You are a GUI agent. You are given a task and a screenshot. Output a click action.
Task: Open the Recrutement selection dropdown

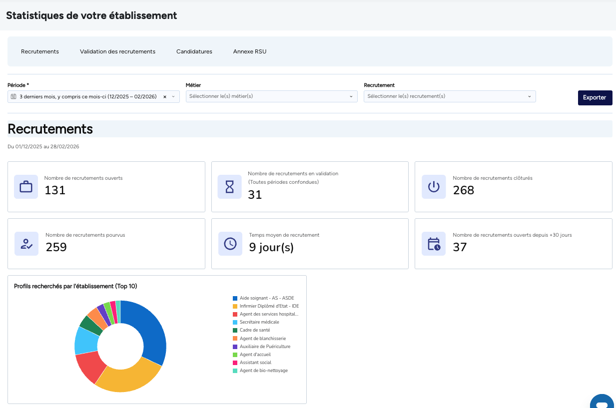click(450, 96)
